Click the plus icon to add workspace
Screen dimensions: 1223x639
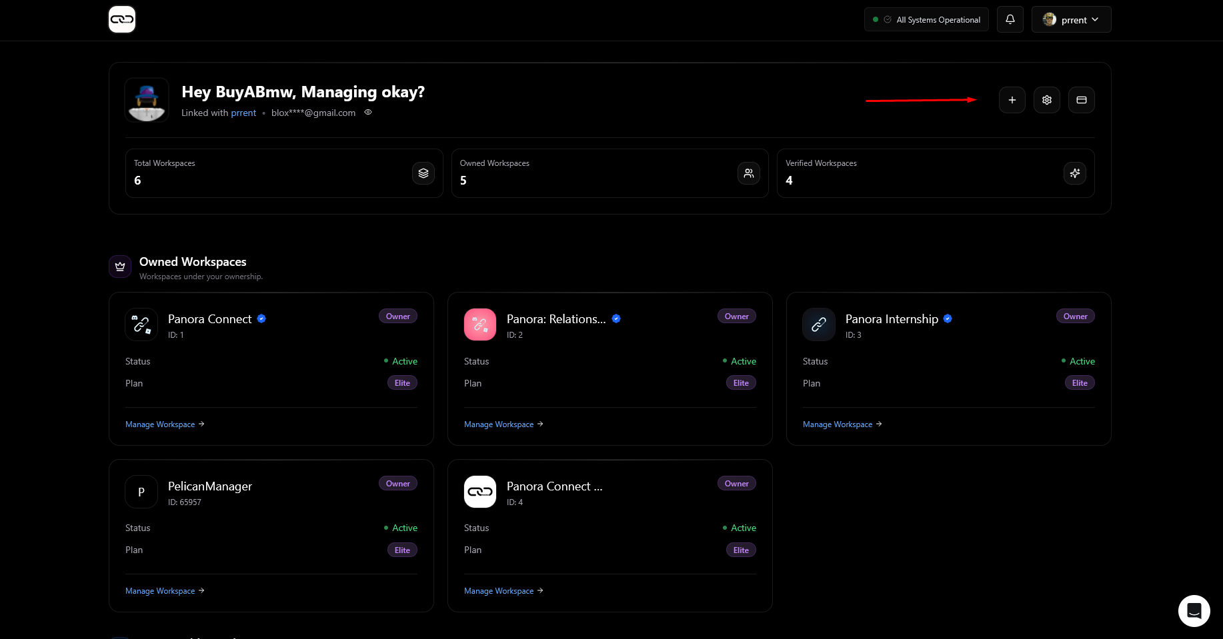[x=1012, y=100]
